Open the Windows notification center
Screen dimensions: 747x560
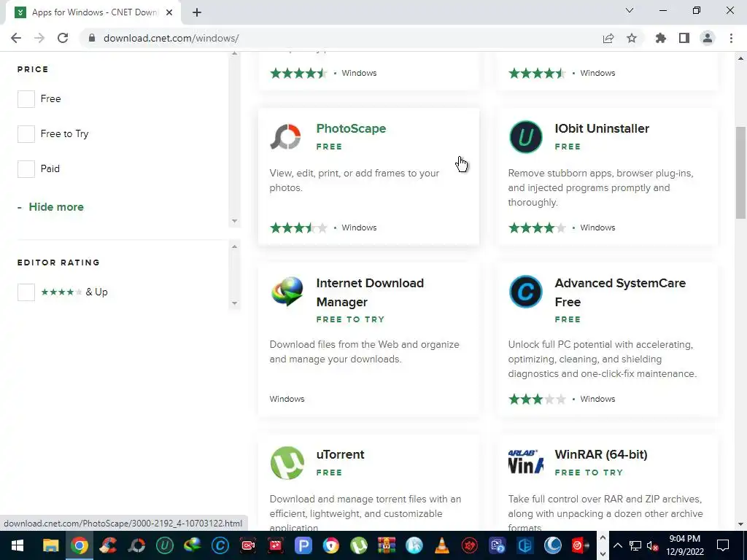point(723,545)
